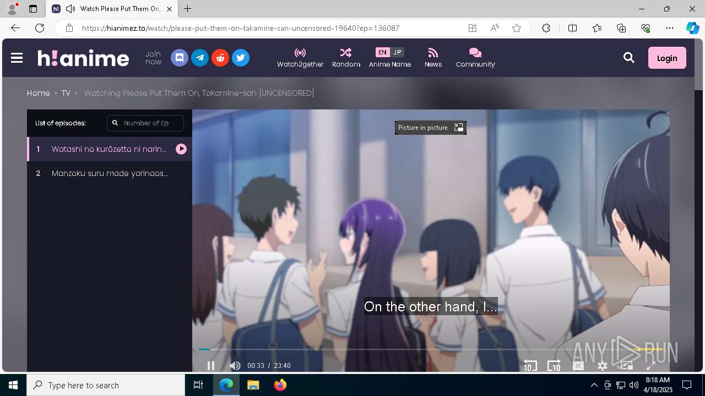Rewind video 10 seconds
This screenshot has width=705, height=396.
coord(530,366)
